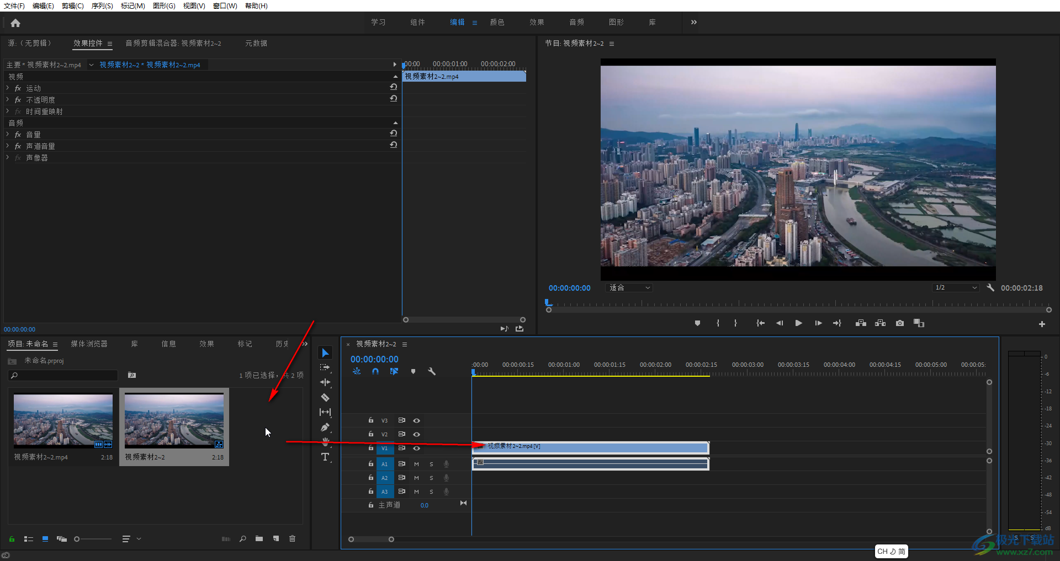This screenshot has width=1060, height=561.
Task: Click Lift button in program monitor
Action: click(861, 323)
